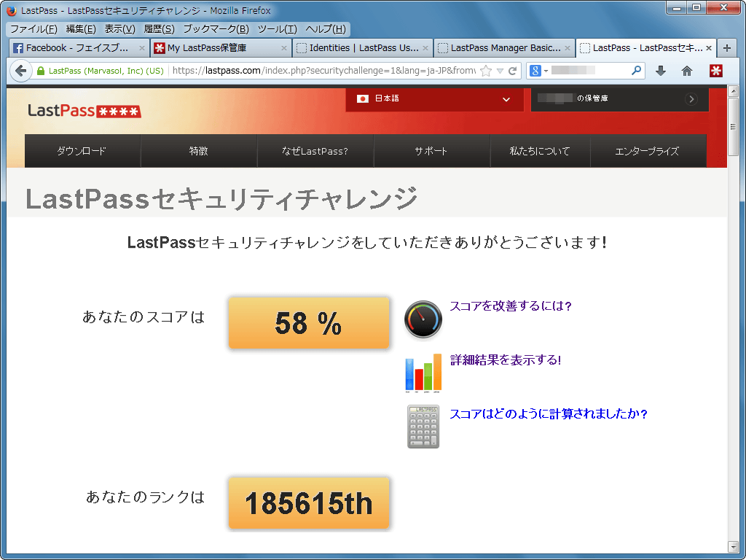Click the page scrollbar up arrow
The width and height of the screenshot is (746, 560).
pos(733,90)
